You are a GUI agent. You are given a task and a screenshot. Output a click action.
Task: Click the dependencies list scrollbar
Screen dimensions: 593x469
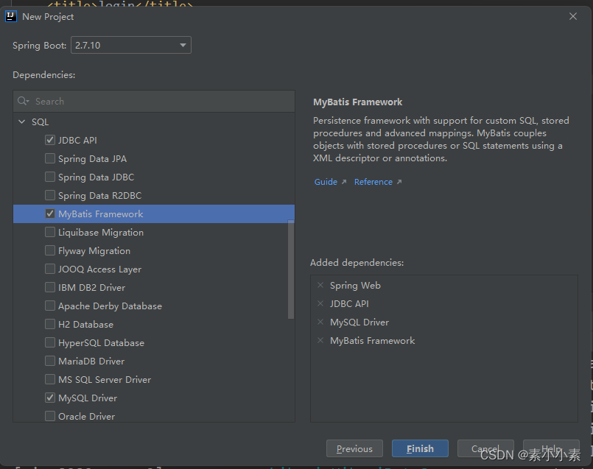pos(291,269)
